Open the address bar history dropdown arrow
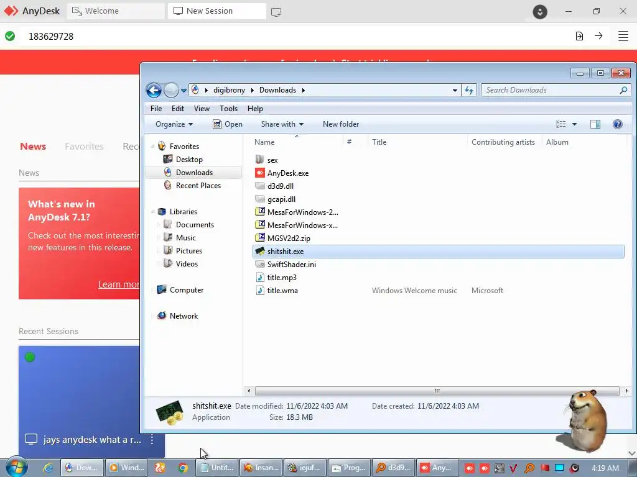This screenshot has height=477, width=637. pyautogui.click(x=455, y=91)
